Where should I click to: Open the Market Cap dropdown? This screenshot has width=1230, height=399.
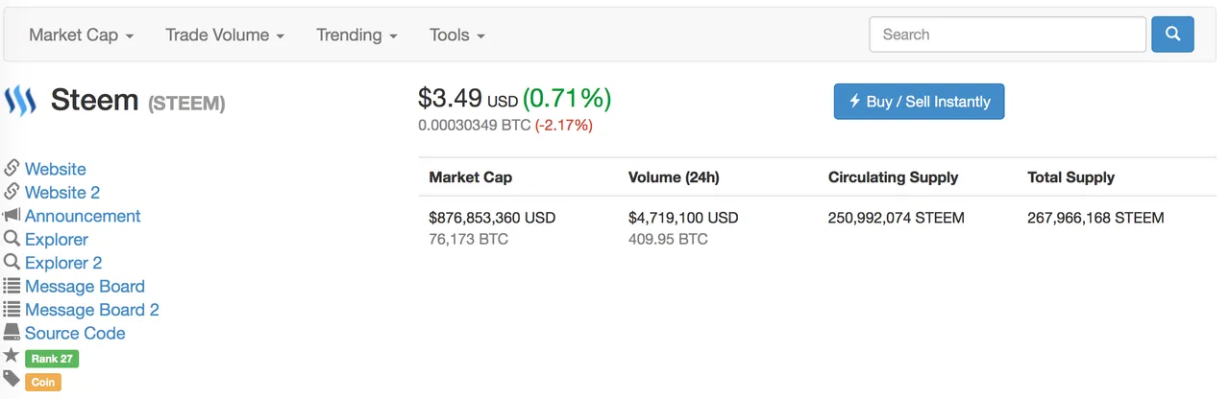(x=81, y=35)
